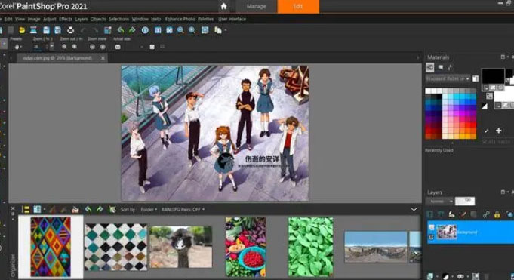Click the scanner import toolbar icon
Screen dimensions: 514x280
click(33, 30)
